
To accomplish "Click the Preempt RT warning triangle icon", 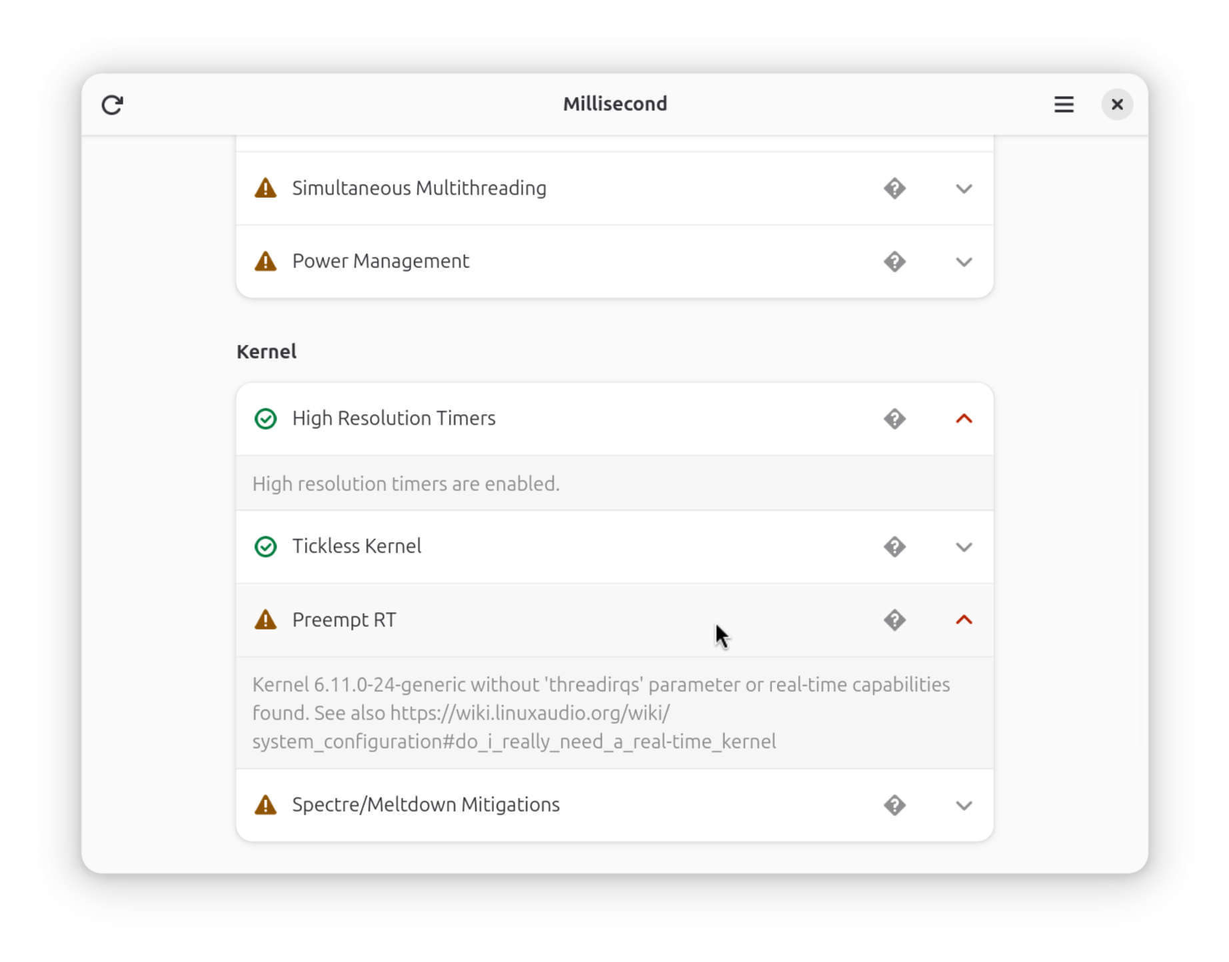I will pyautogui.click(x=265, y=620).
